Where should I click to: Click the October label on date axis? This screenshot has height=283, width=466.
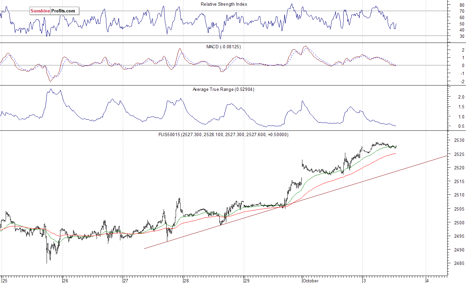[310, 280]
